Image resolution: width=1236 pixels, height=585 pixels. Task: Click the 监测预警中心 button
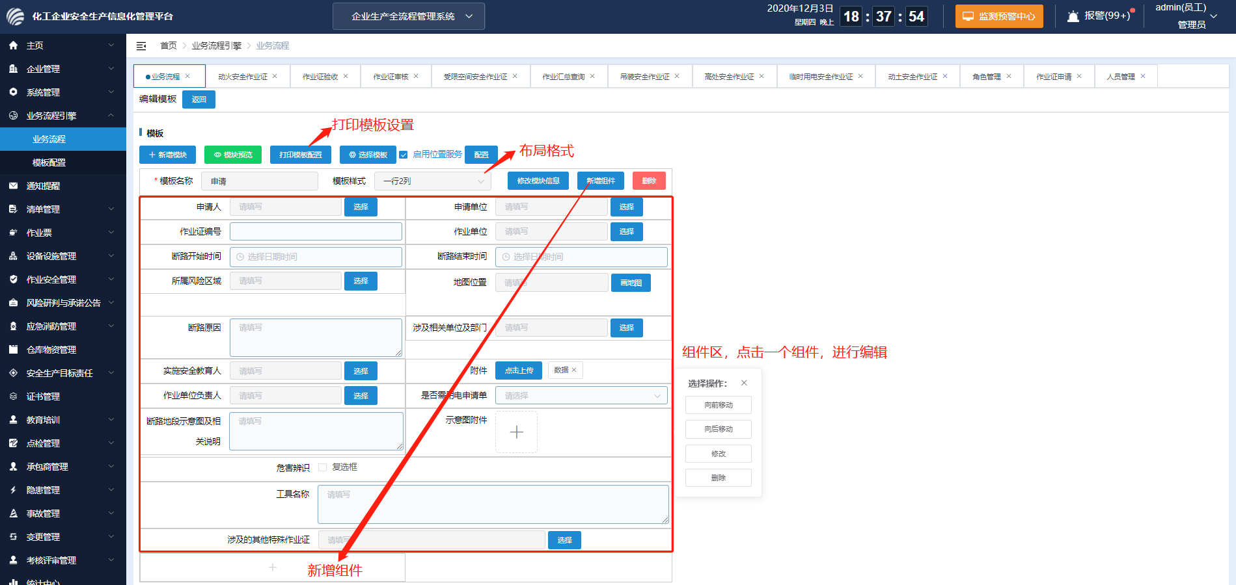999,16
